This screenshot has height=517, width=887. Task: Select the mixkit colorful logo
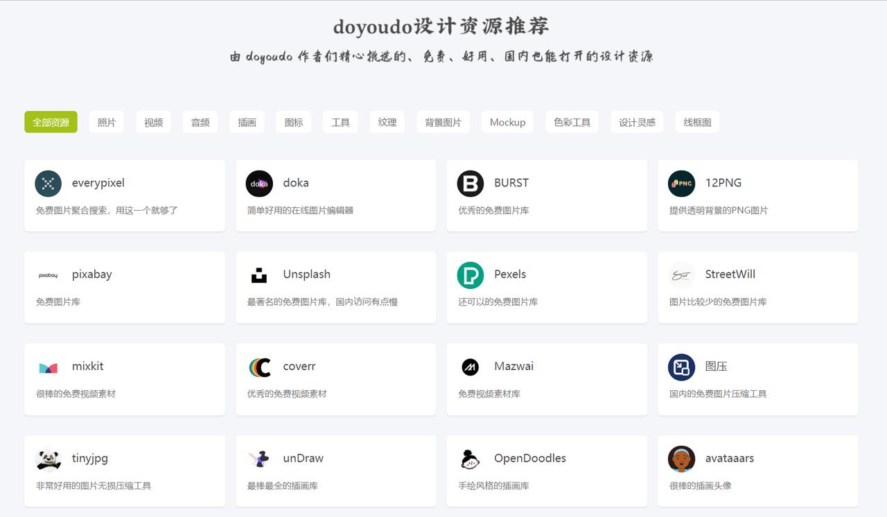(49, 366)
